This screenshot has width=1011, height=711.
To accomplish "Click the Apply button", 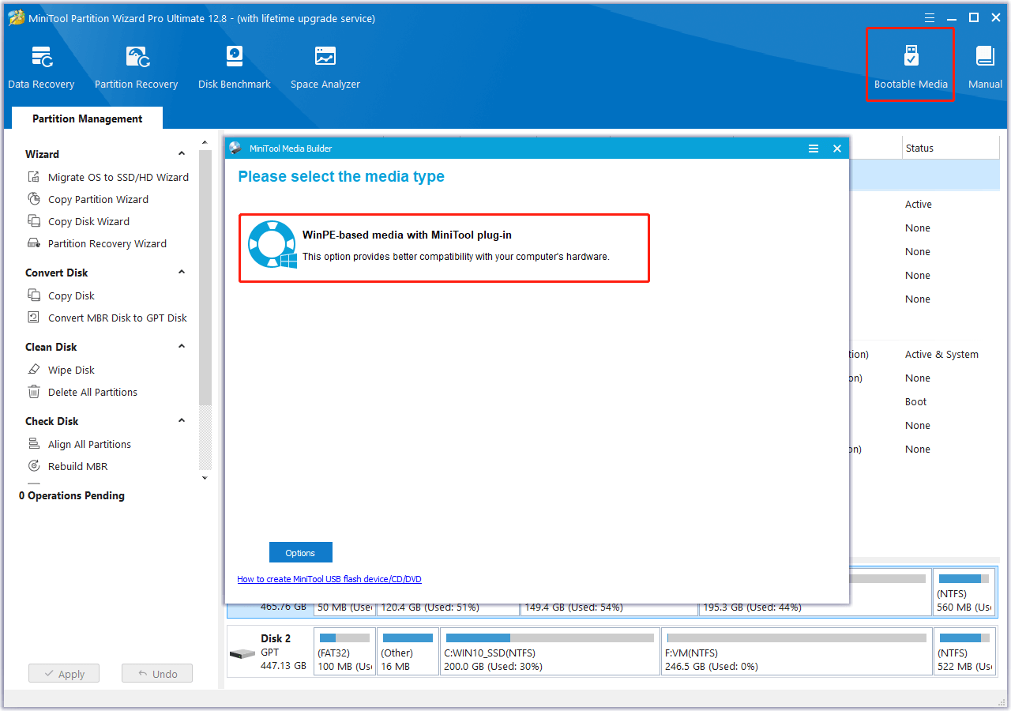I will point(64,674).
